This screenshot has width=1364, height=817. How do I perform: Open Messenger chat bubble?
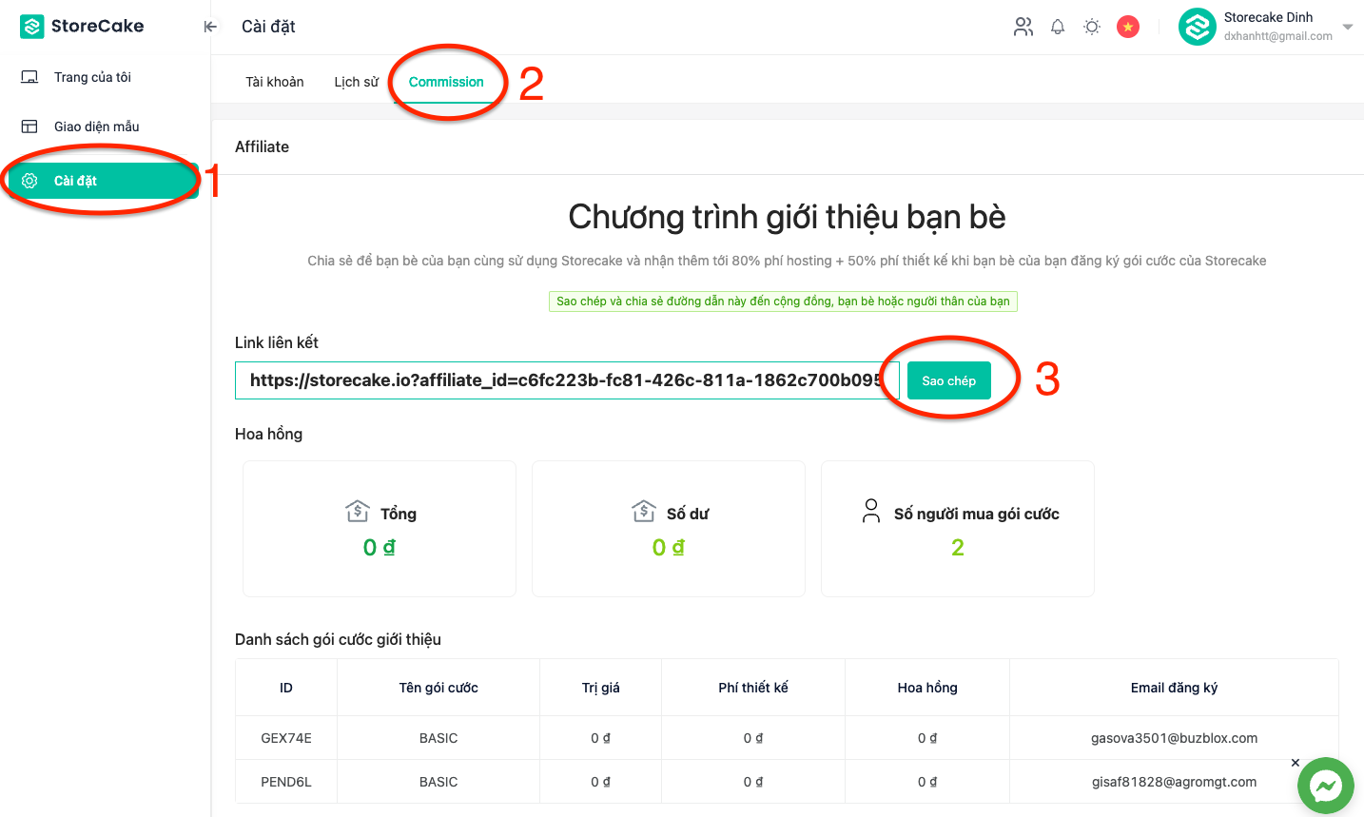pos(1325,786)
